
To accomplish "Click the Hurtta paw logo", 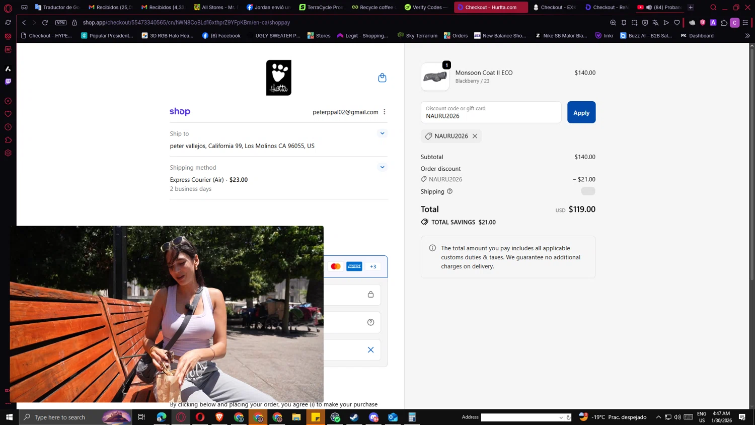I will 279,78.
